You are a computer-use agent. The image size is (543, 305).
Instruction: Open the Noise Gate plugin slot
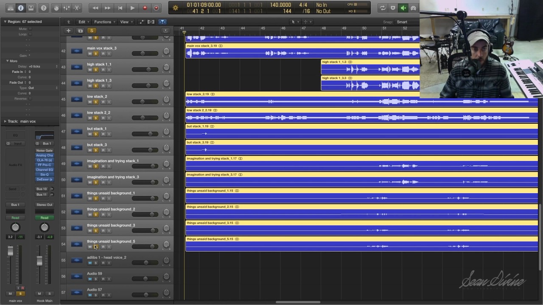pyautogui.click(x=45, y=150)
